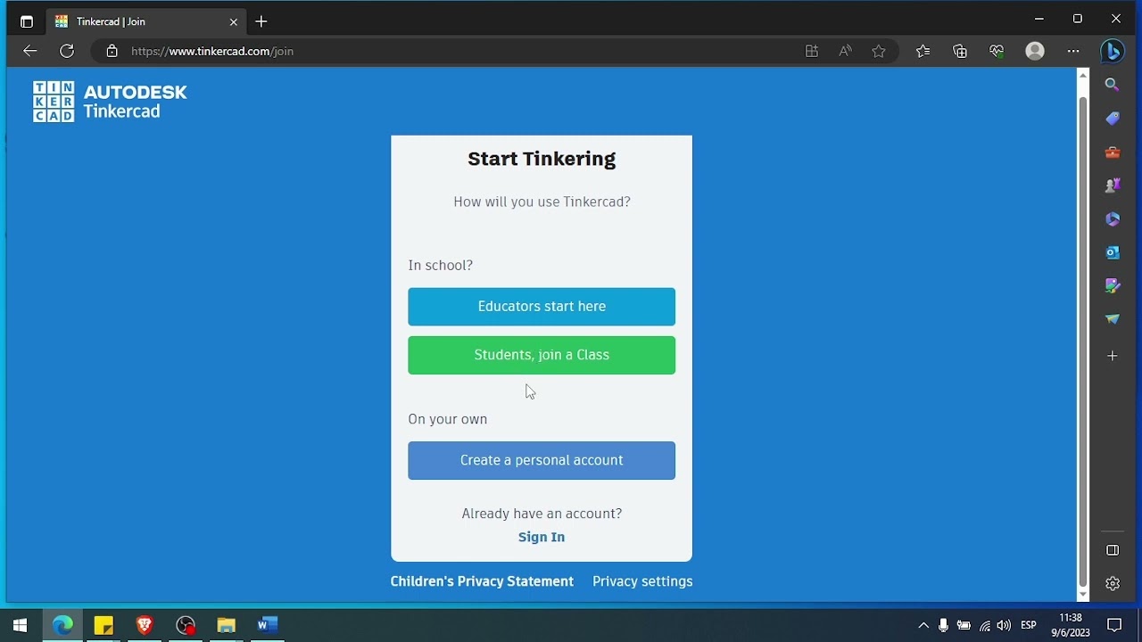Click the Edge taskbar icon
Viewport: 1142px width, 642px height.
62,625
